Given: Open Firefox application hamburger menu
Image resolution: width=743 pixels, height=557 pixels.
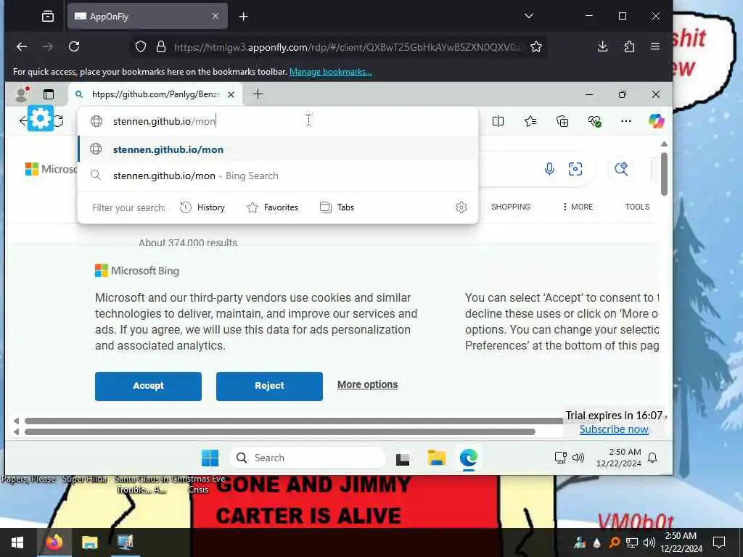Looking at the screenshot, I should 655,46.
